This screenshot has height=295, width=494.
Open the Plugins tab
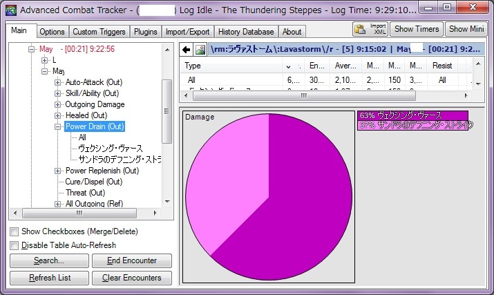coord(146,32)
